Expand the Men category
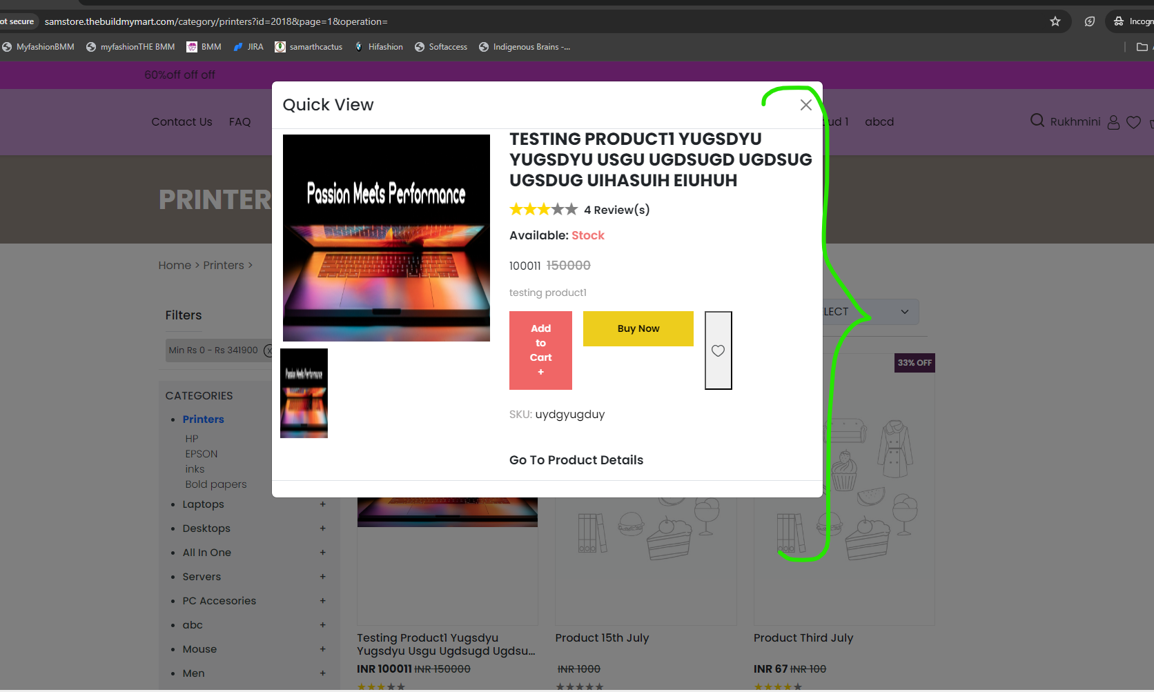 pos(322,673)
